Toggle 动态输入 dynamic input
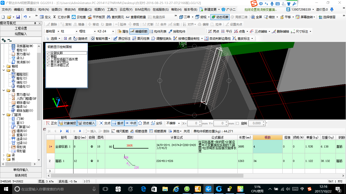 pyautogui.click(x=86, y=123)
